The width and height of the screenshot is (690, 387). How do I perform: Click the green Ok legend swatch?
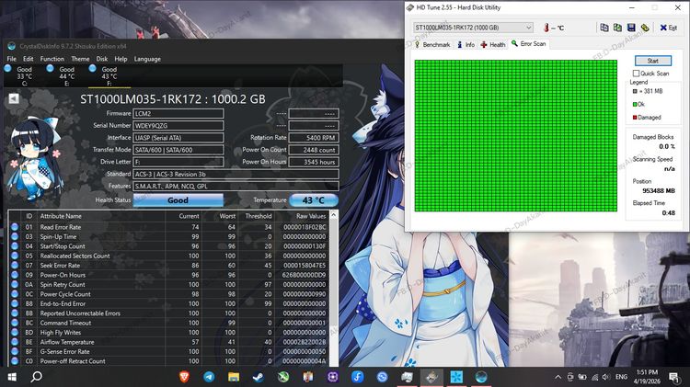(x=635, y=104)
